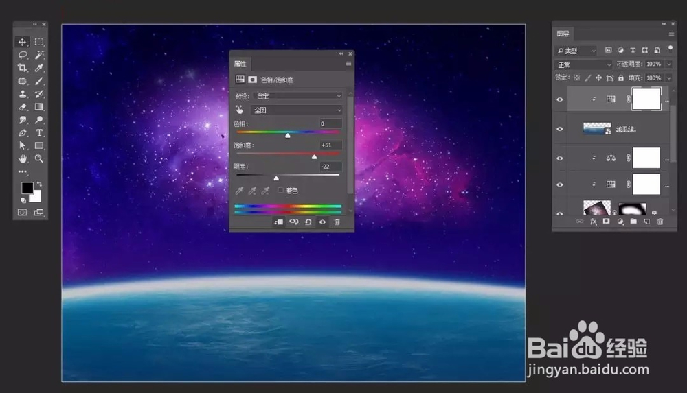Image resolution: width=687 pixels, height=393 pixels.
Task: Reset adjustment defaults in Properties panel
Action: 308,222
